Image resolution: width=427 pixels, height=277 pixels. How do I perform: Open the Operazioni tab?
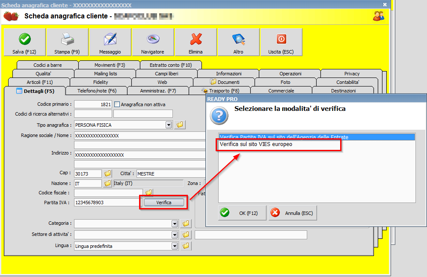coord(290,74)
